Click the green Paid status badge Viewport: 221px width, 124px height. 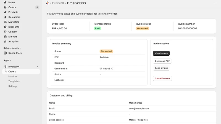pos(97,28)
